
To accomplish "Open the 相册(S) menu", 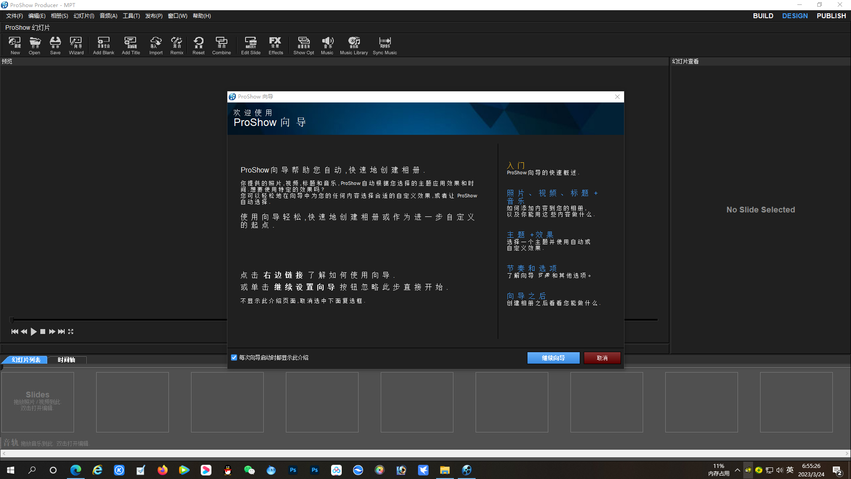I will tap(59, 16).
